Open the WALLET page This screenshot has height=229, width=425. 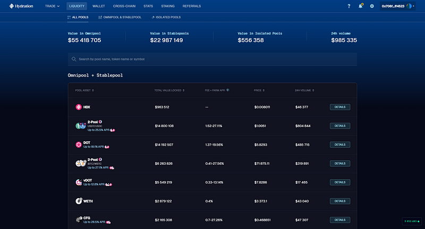99,6
